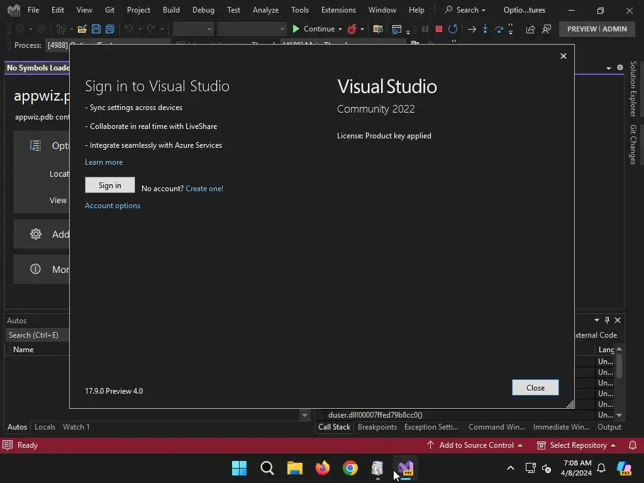This screenshot has width=644, height=483.
Task: Click the Autos Search (Ctrl+E) field
Action: click(37, 335)
